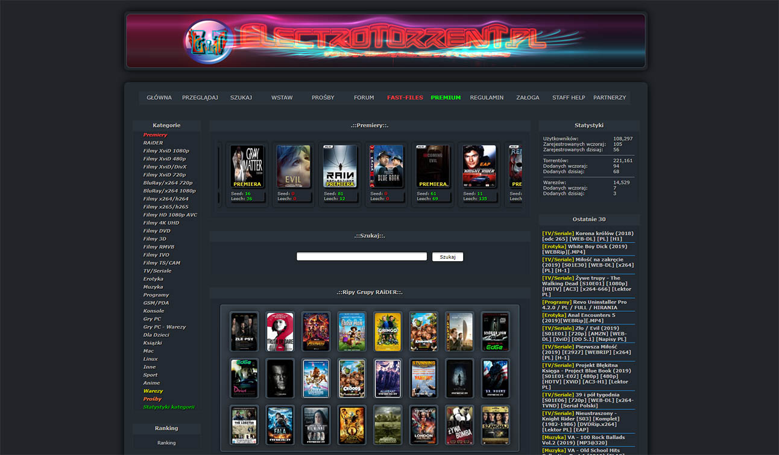Open the Niewinne poster
Image resolution: width=779 pixels, height=455 pixels.
pos(316,426)
